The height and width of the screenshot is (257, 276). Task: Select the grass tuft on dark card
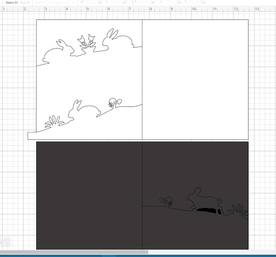[238, 210]
